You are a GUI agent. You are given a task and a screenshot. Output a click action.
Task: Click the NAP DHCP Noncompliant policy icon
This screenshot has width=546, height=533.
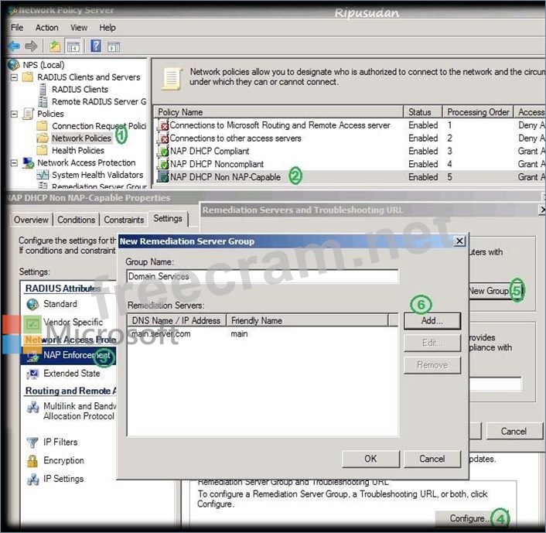click(x=163, y=164)
